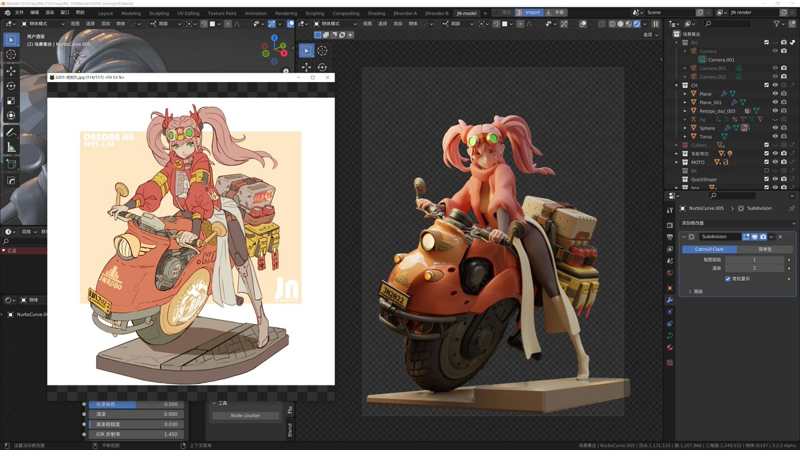Image resolution: width=800 pixels, height=450 pixels.
Task: Click the 视图层级 viewport levels field
Action: (x=755, y=259)
